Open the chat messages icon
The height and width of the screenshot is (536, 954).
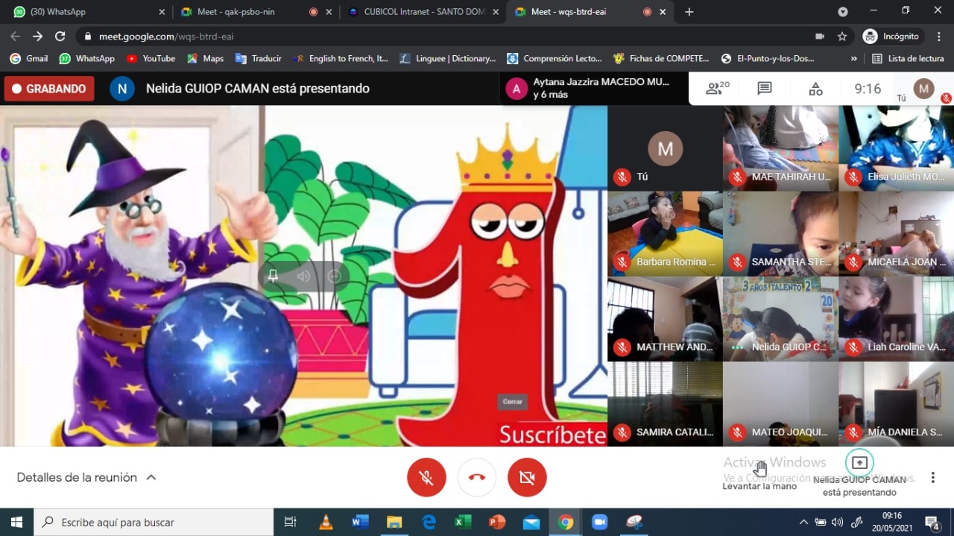click(x=765, y=89)
